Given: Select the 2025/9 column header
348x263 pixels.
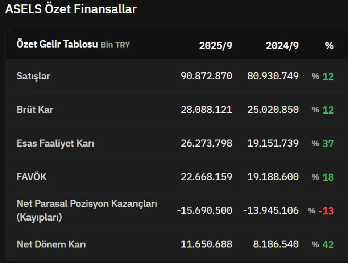Looking at the screenshot, I should 215,46.
